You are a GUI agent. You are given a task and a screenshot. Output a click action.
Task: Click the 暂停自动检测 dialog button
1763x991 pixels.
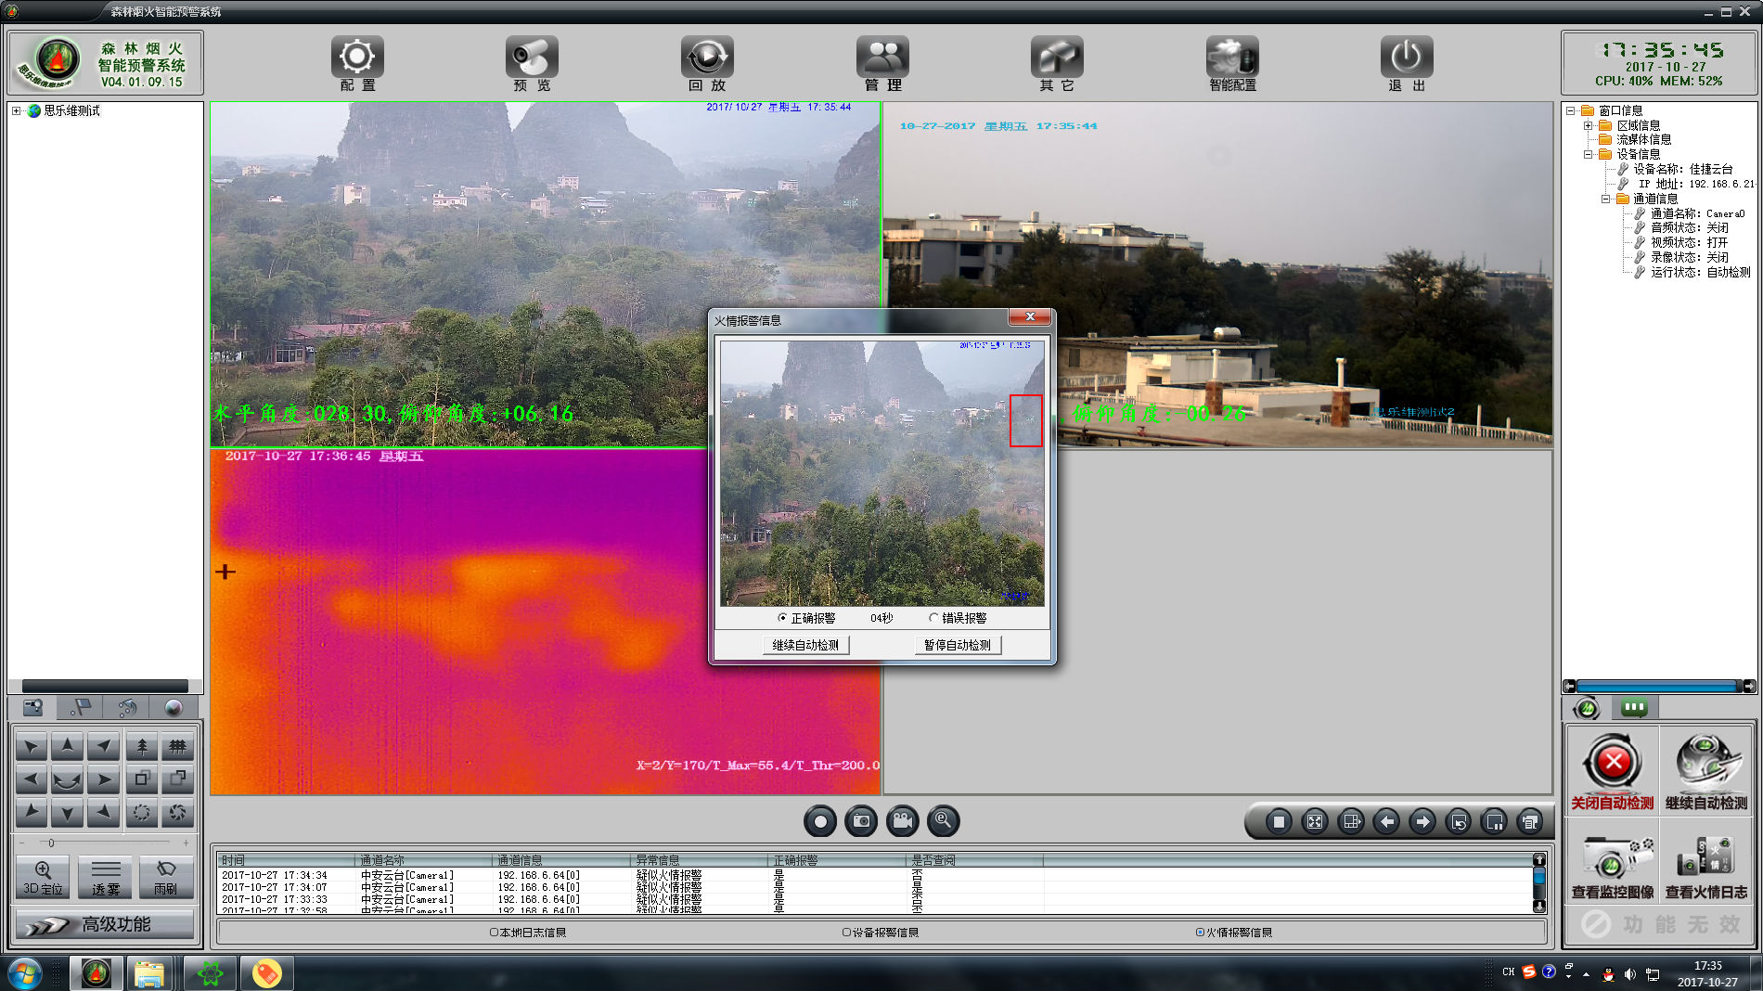(957, 645)
